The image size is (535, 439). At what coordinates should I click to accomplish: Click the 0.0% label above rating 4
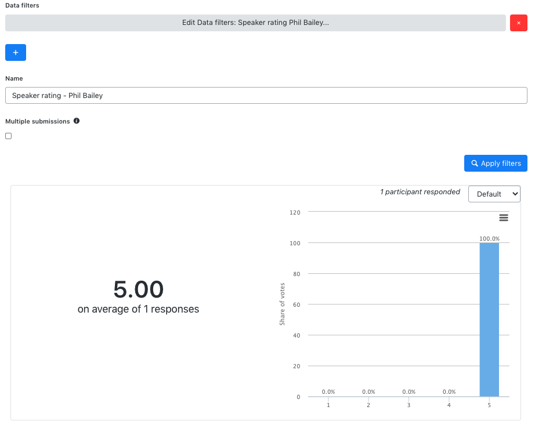(449, 392)
